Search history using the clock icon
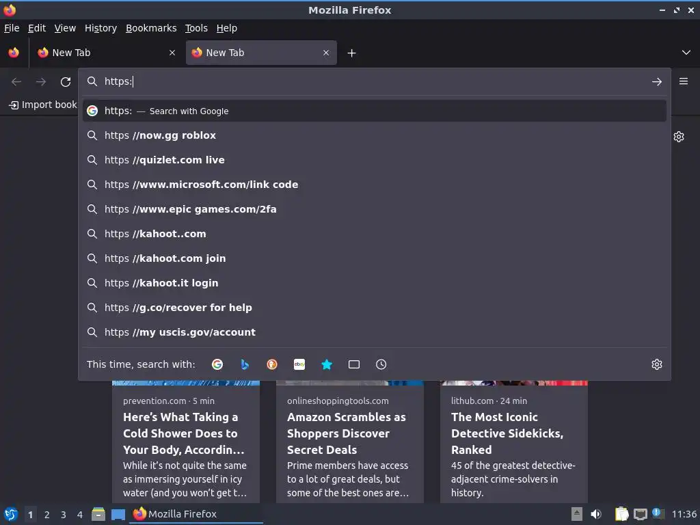Screen dimensions: 700x525 tap(381, 364)
